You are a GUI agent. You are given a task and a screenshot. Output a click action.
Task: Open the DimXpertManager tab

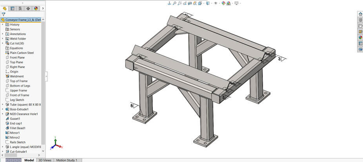(28, 9)
